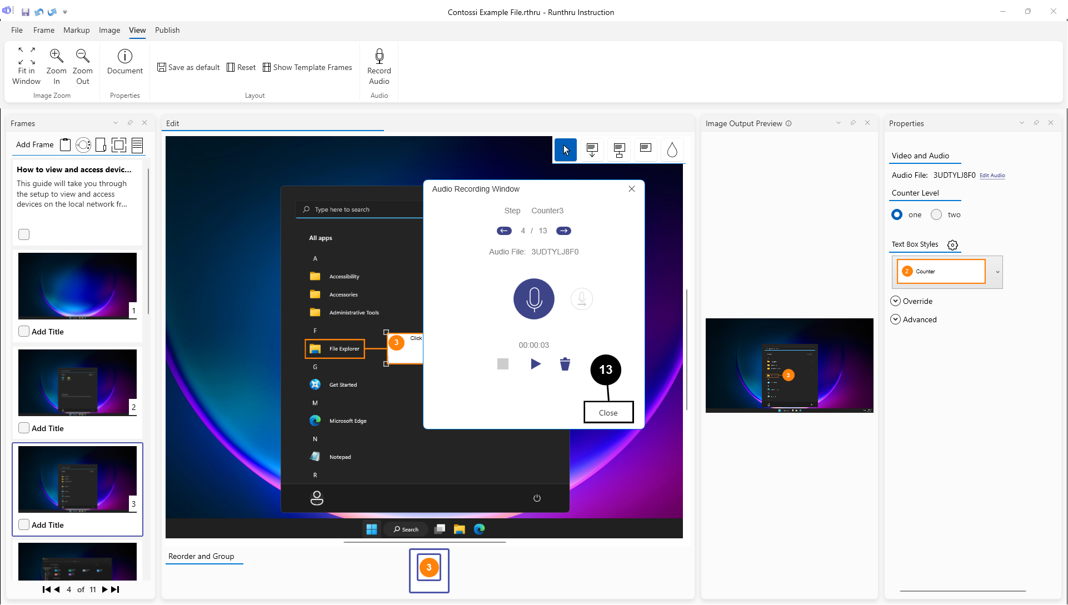Check the Add Title checkbox for frame 3
The width and height of the screenshot is (1068, 605).
click(24, 524)
